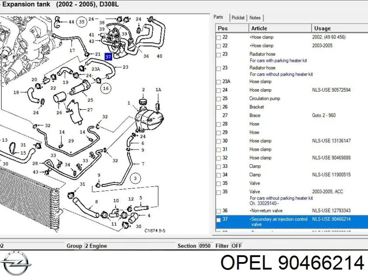
Task: Check the Bracket position 26 checkbox
Action: (218, 107)
